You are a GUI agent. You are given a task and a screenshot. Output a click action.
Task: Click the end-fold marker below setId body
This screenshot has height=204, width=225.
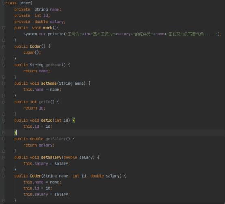coord(4,133)
